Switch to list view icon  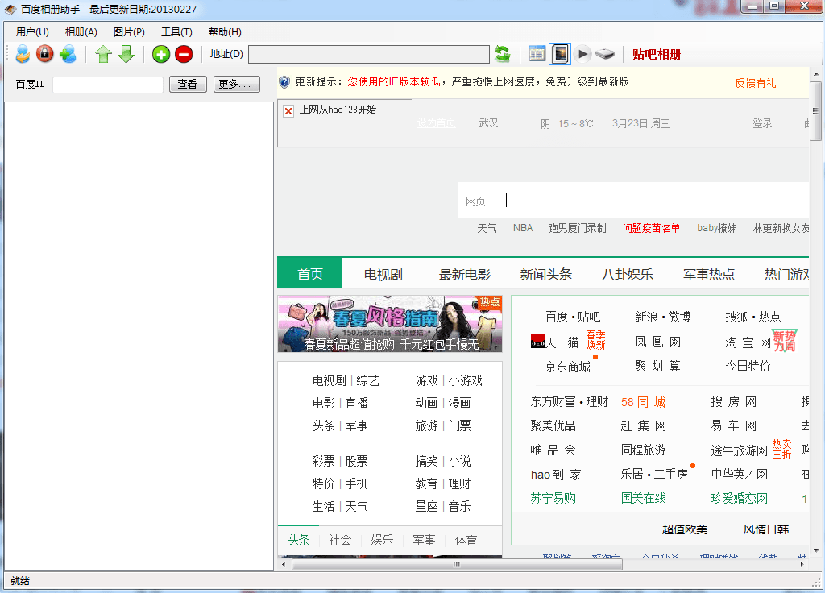[x=537, y=54]
